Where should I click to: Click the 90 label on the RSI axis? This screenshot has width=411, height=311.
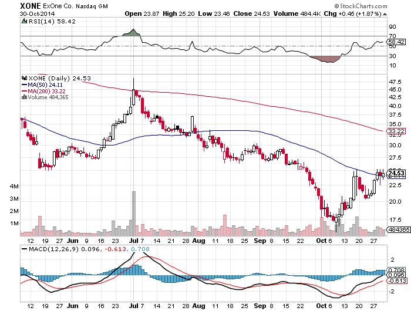click(392, 26)
